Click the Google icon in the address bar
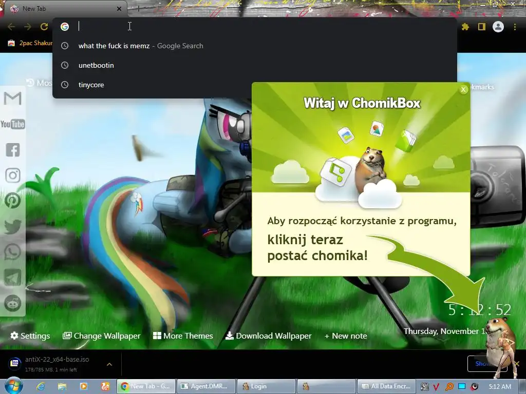The width and height of the screenshot is (526, 394). point(65,27)
